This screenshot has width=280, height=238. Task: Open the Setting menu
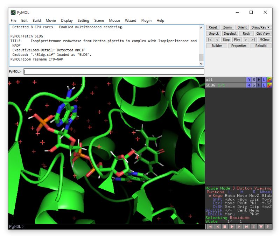pyautogui.click(x=83, y=21)
